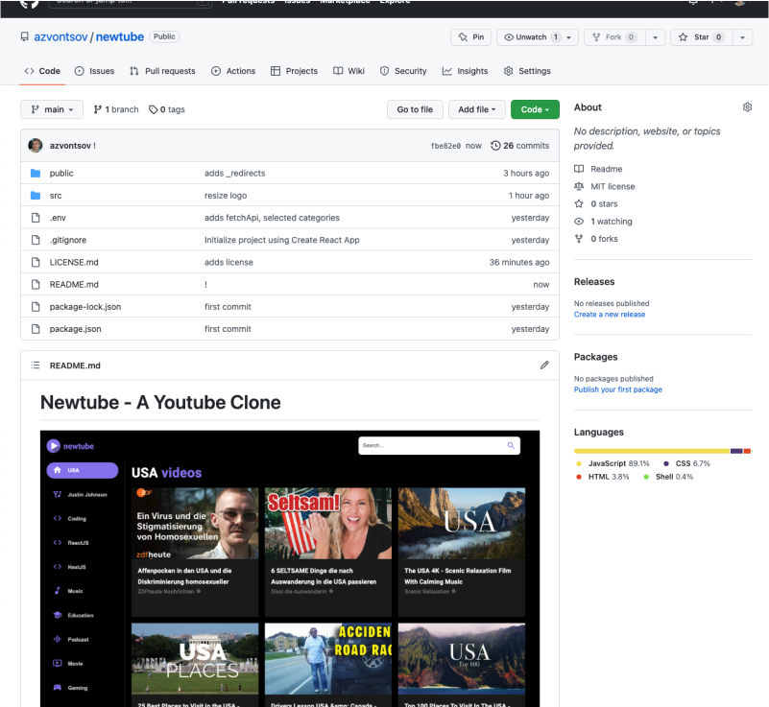Open the 'resize logo' commit message

click(x=226, y=196)
